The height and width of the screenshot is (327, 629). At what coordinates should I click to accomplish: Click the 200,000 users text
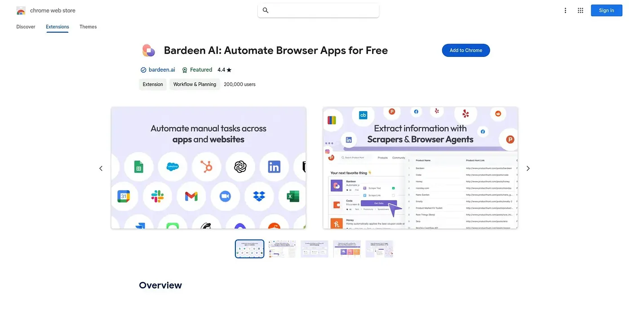[x=239, y=84]
